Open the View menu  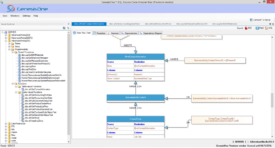pos(5,16)
